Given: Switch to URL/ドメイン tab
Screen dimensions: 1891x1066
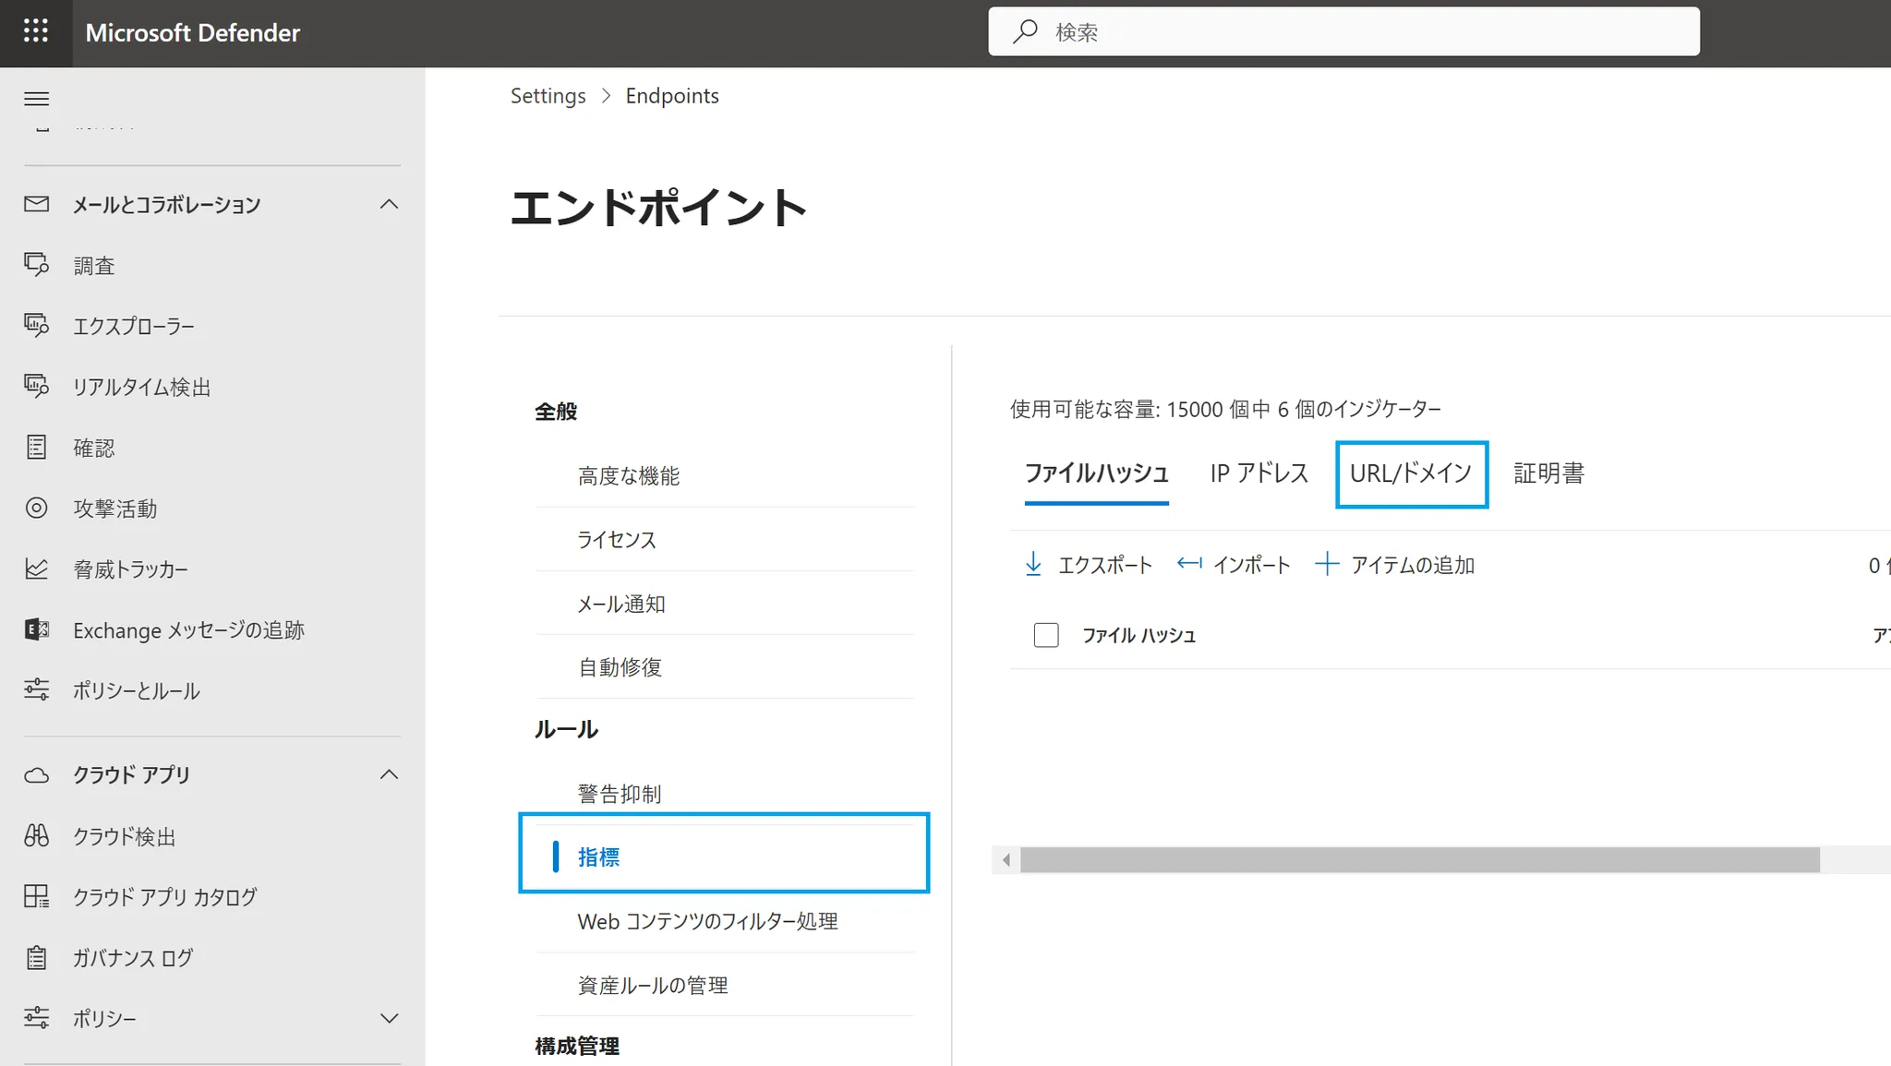Looking at the screenshot, I should tap(1411, 473).
